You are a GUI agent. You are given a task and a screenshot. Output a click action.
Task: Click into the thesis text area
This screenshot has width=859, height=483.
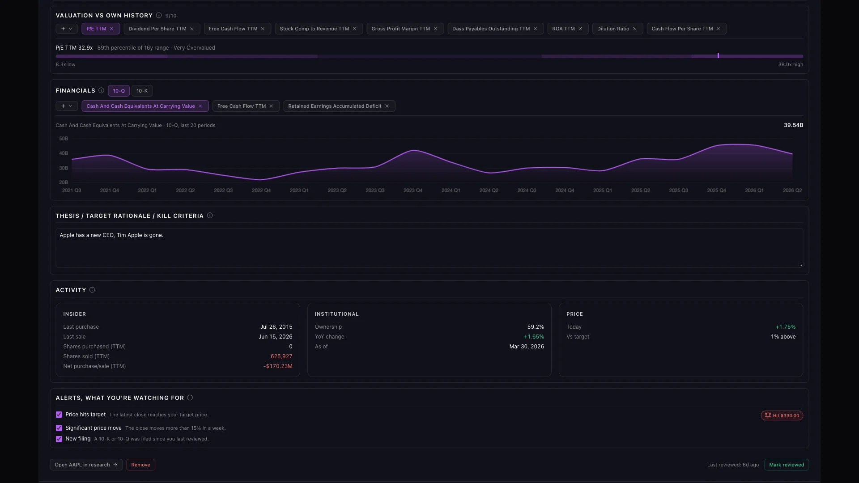(x=429, y=248)
